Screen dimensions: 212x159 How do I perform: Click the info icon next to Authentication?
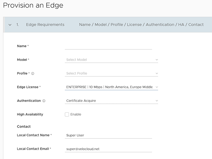[x=44, y=101]
